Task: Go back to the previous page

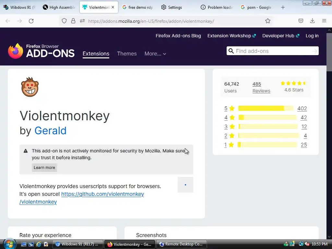Action: pos(8,21)
